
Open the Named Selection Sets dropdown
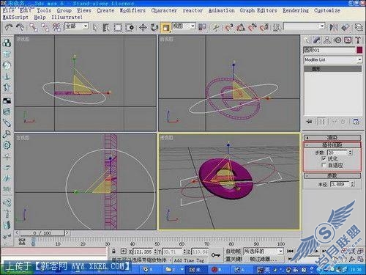[304, 26]
